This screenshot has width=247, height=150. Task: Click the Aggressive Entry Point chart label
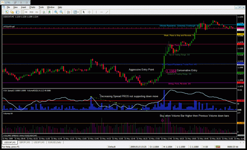coord(141,70)
